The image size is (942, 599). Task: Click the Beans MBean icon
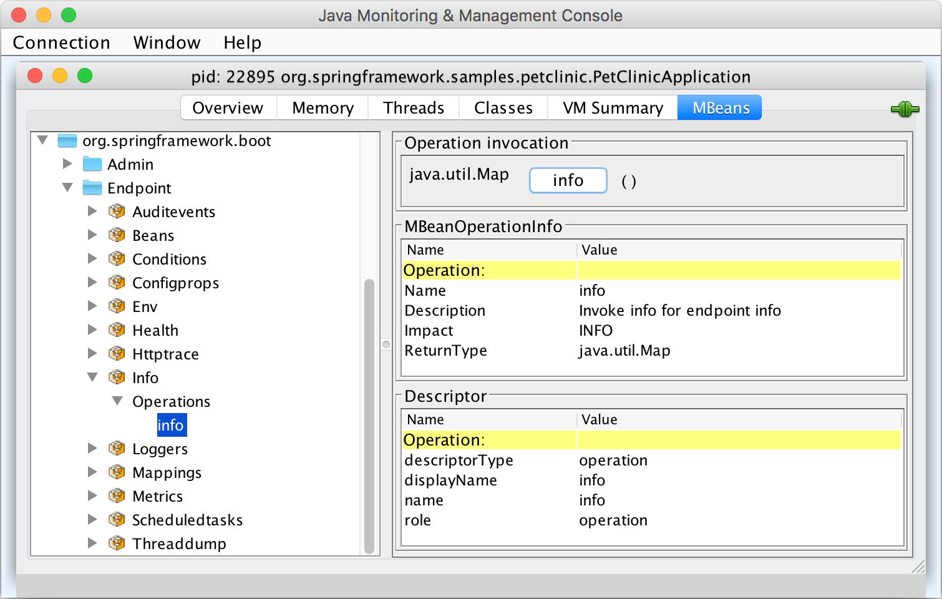117,235
